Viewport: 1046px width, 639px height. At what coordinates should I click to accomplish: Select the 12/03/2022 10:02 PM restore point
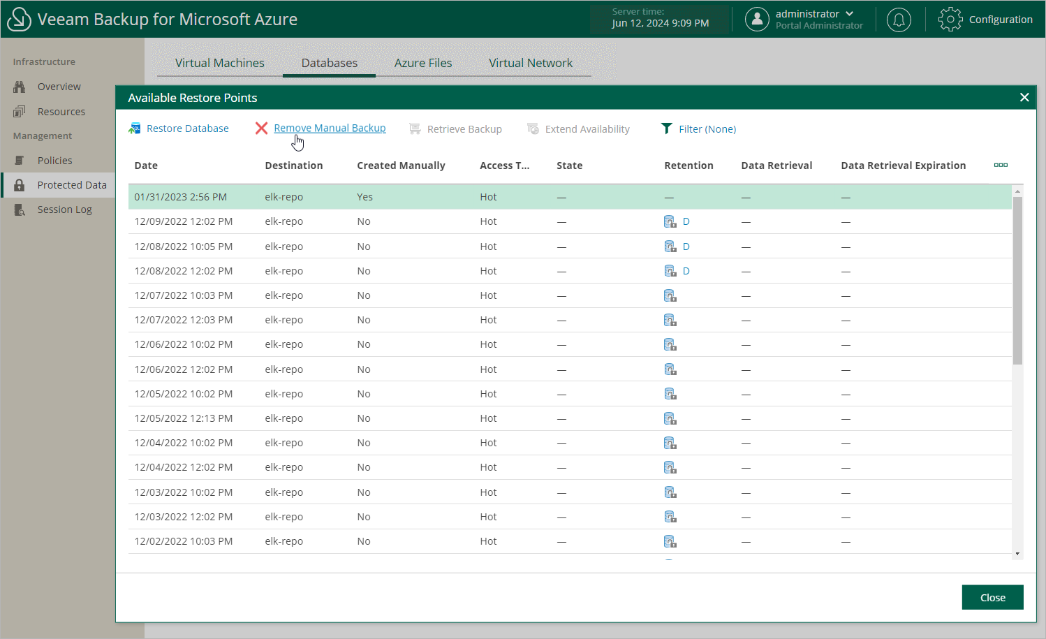pos(570,492)
